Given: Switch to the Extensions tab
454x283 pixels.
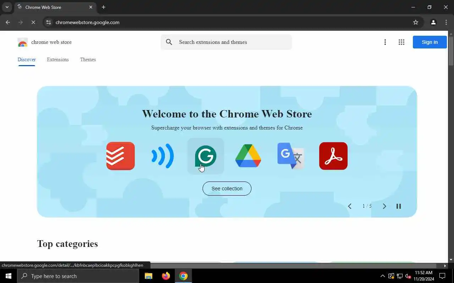Looking at the screenshot, I should 58,59.
